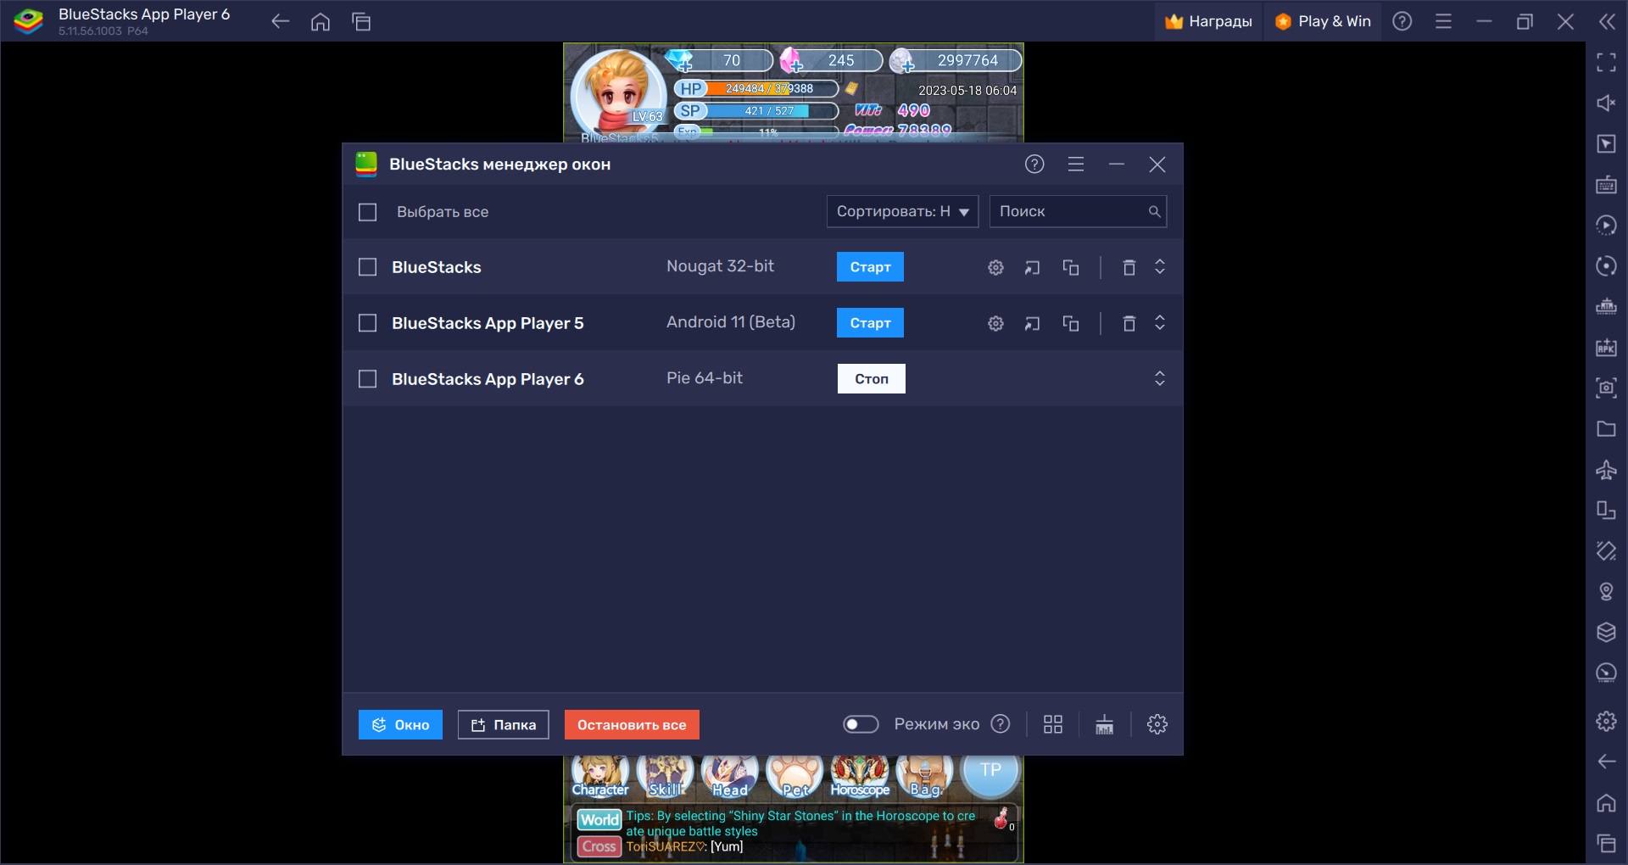
Task: Start the BlueStacks Nougat 32-bit instance
Action: 870,267
